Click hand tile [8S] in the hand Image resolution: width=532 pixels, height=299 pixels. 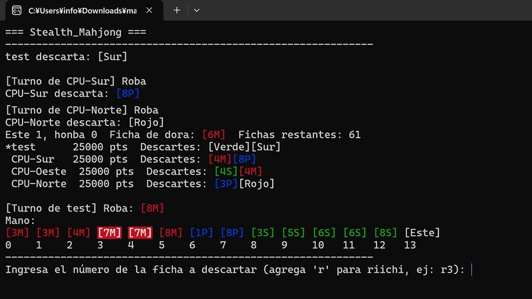[x=386, y=233]
